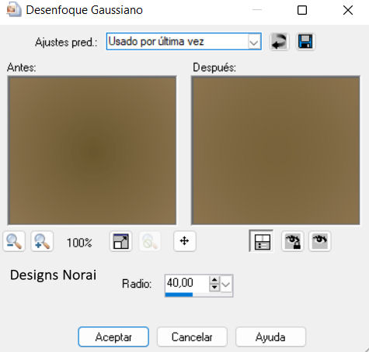Click the proof eye icon button
The image size is (369, 352).
click(320, 241)
